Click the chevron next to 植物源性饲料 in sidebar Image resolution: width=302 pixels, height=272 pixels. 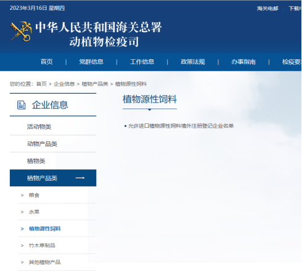pyautogui.click(x=22, y=229)
